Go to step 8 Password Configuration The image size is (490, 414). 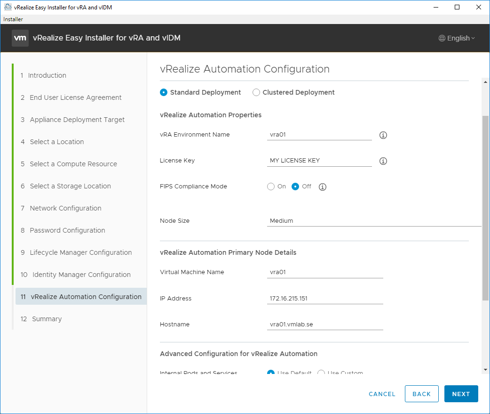(x=63, y=230)
